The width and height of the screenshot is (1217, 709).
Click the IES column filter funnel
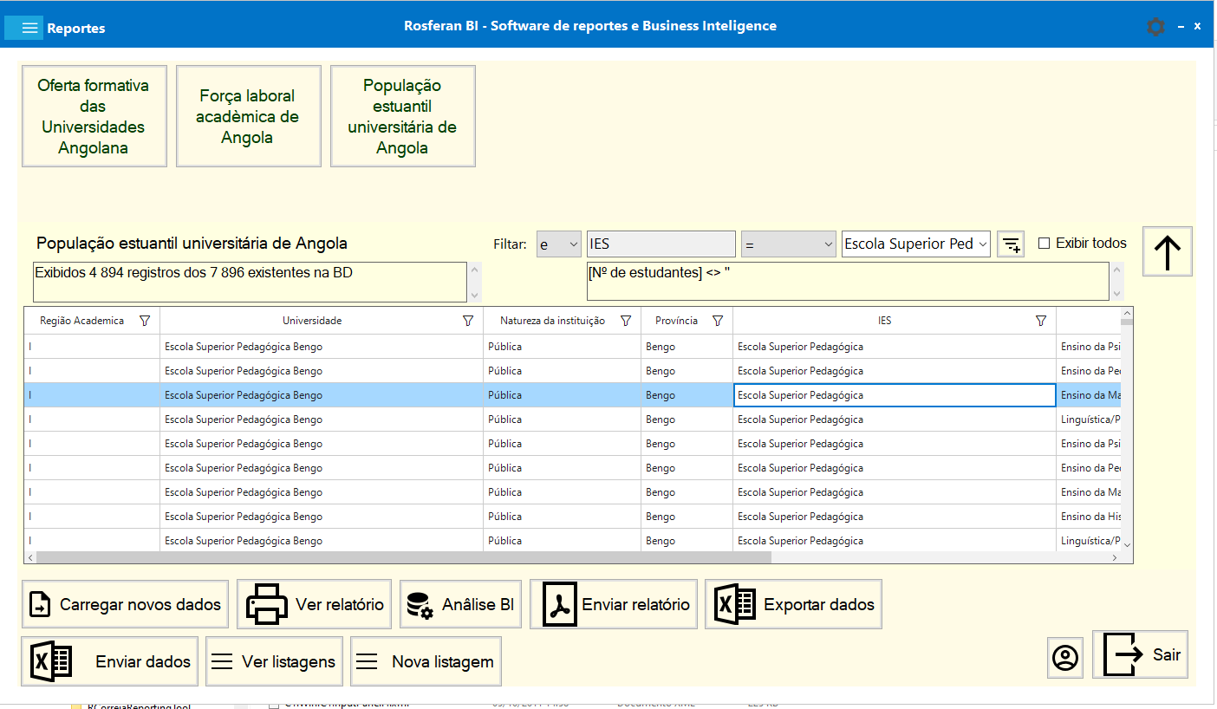[x=1041, y=321]
